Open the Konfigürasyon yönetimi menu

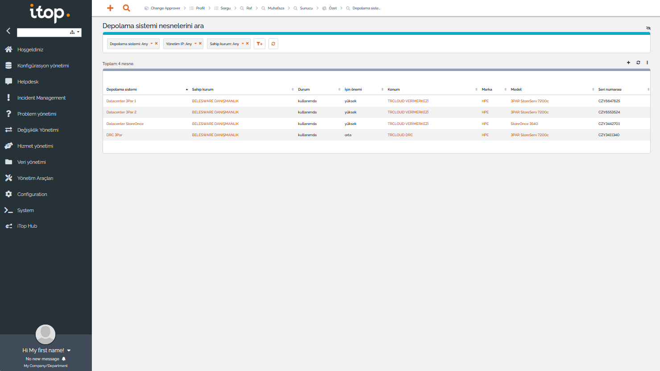point(43,66)
